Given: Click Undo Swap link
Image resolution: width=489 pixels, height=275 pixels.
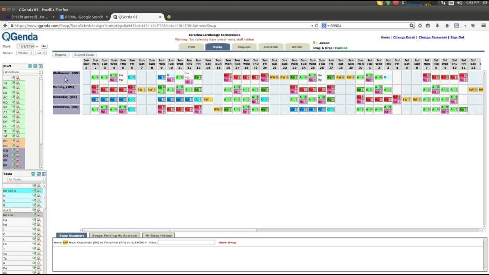Looking at the screenshot, I should click(x=227, y=243).
